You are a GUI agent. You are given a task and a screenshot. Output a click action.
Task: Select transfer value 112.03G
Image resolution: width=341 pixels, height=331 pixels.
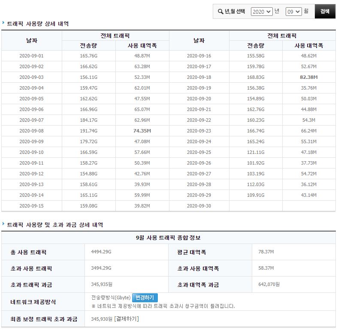(x=256, y=184)
